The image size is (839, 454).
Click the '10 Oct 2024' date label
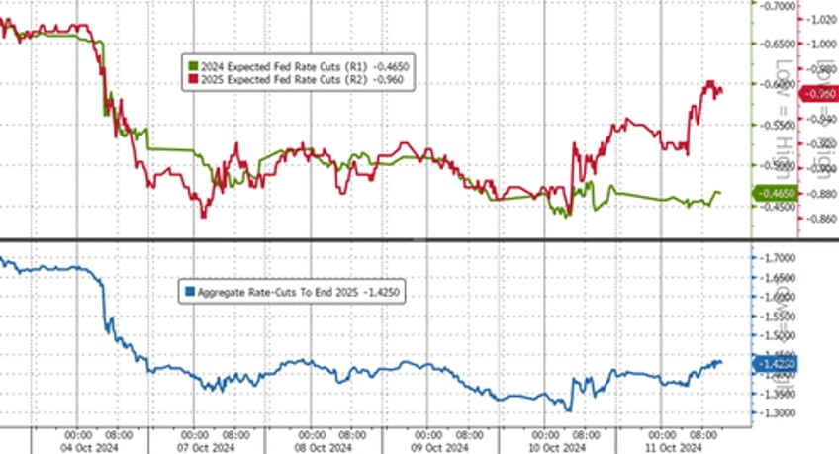[x=556, y=447]
